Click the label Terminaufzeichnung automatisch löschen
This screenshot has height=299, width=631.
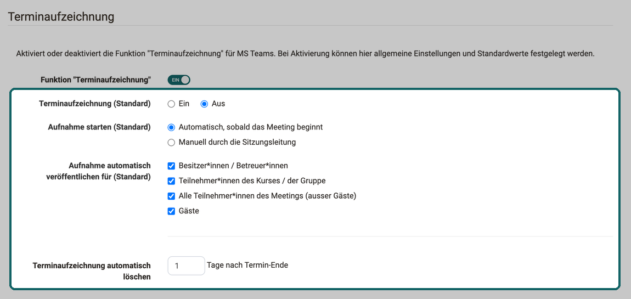(x=91, y=271)
